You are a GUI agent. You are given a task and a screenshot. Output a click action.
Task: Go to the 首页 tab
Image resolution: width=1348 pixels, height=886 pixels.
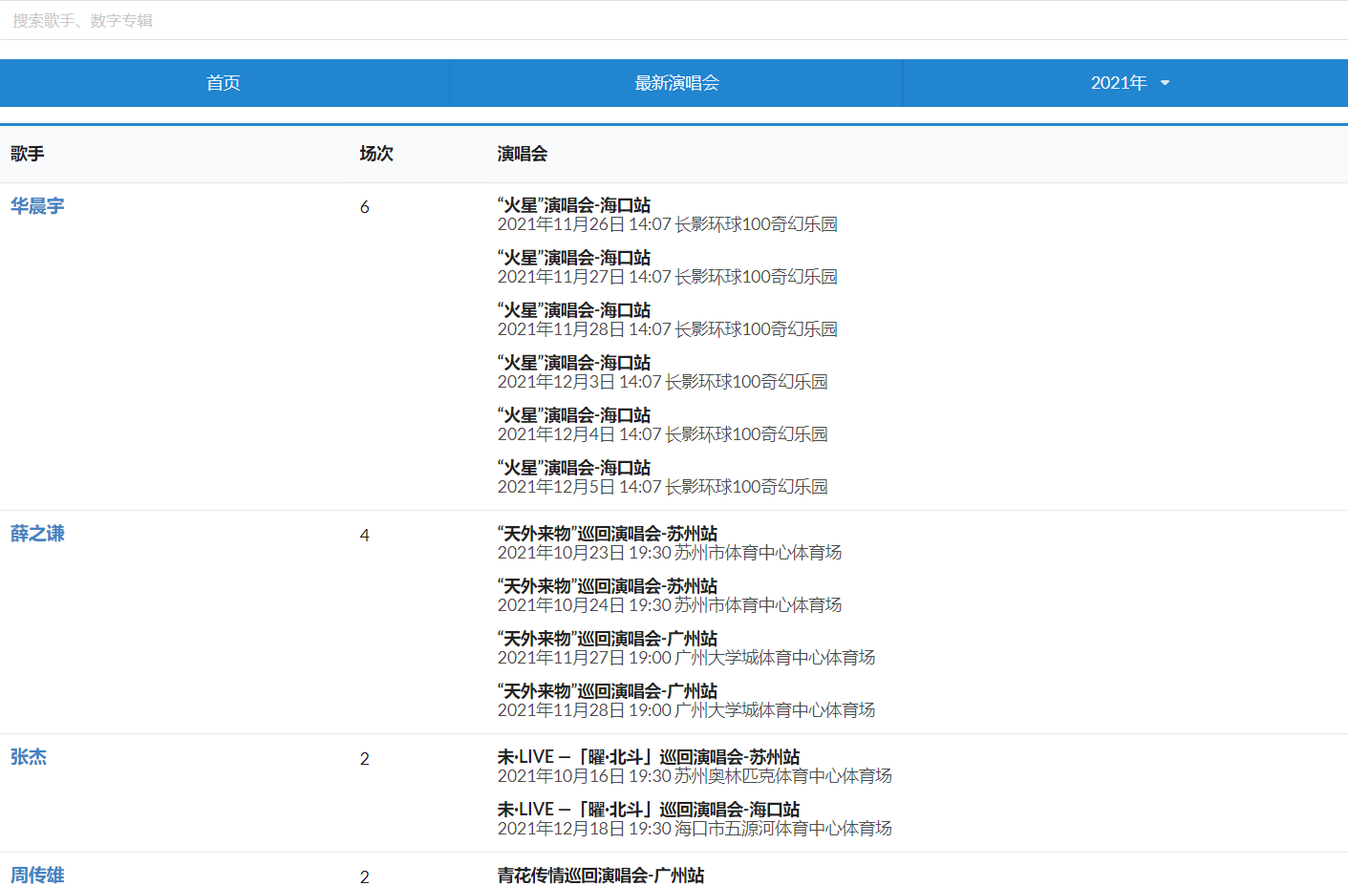click(225, 83)
